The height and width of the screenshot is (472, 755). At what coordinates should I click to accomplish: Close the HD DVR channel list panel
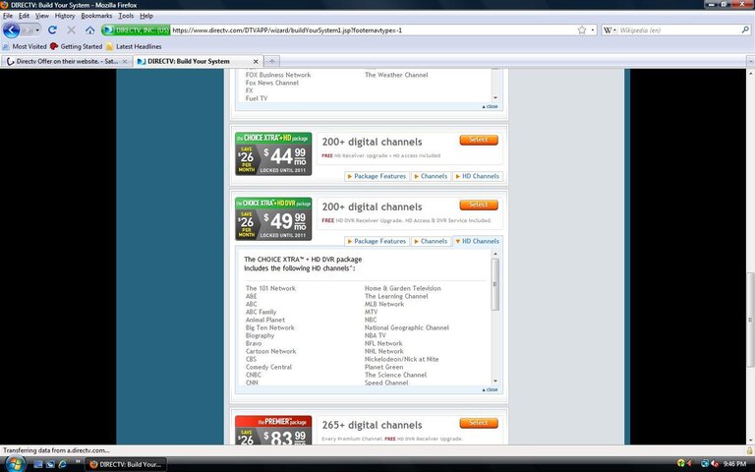pyautogui.click(x=491, y=389)
